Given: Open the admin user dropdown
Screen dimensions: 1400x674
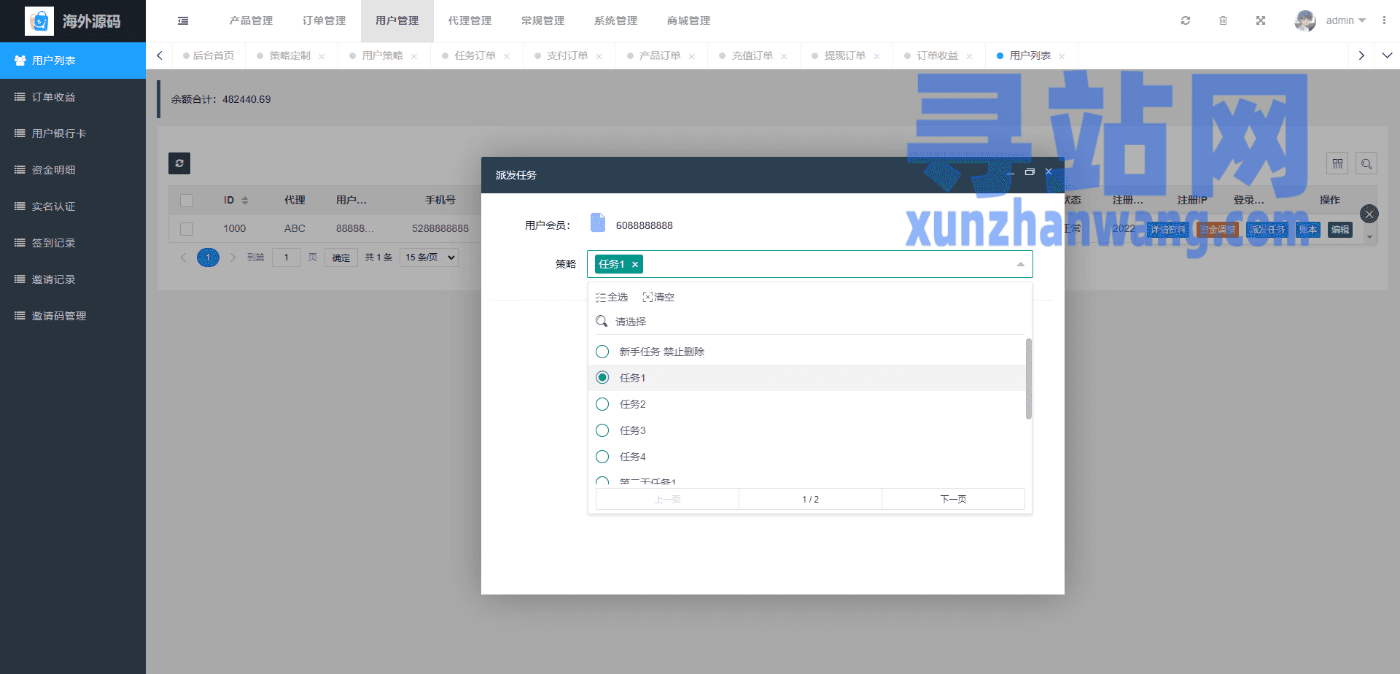Looking at the screenshot, I should (x=1346, y=20).
